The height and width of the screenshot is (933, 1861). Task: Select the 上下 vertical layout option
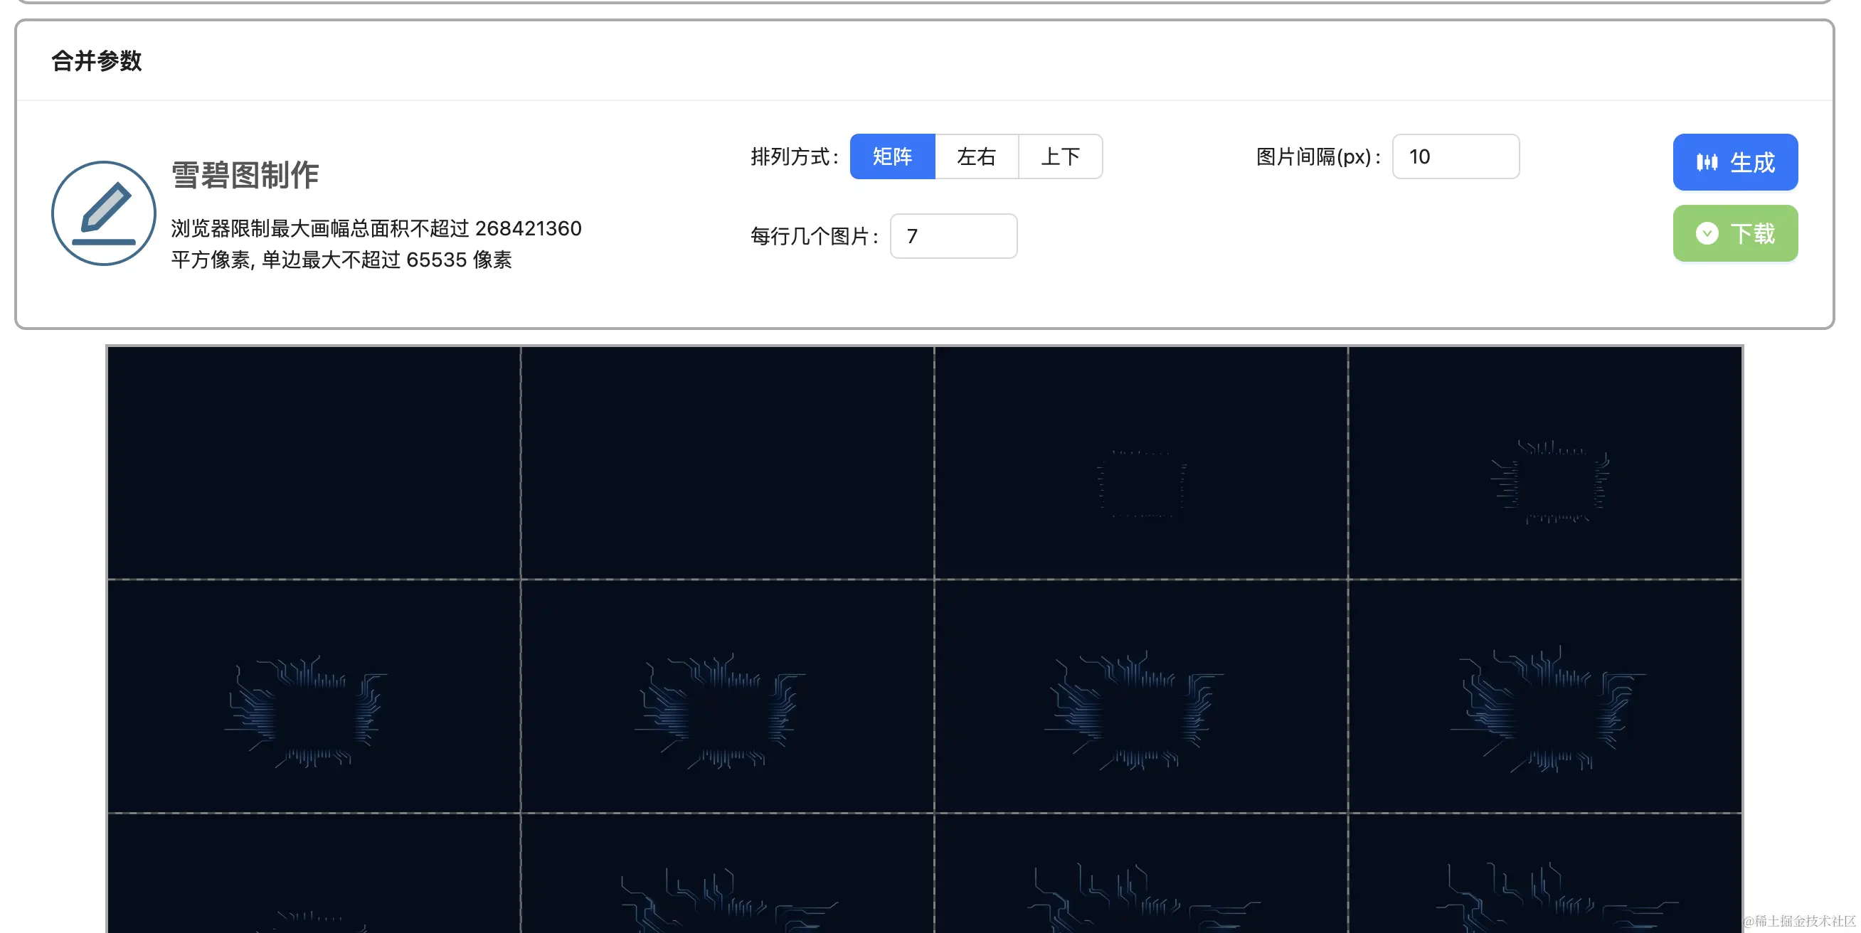(x=1060, y=156)
